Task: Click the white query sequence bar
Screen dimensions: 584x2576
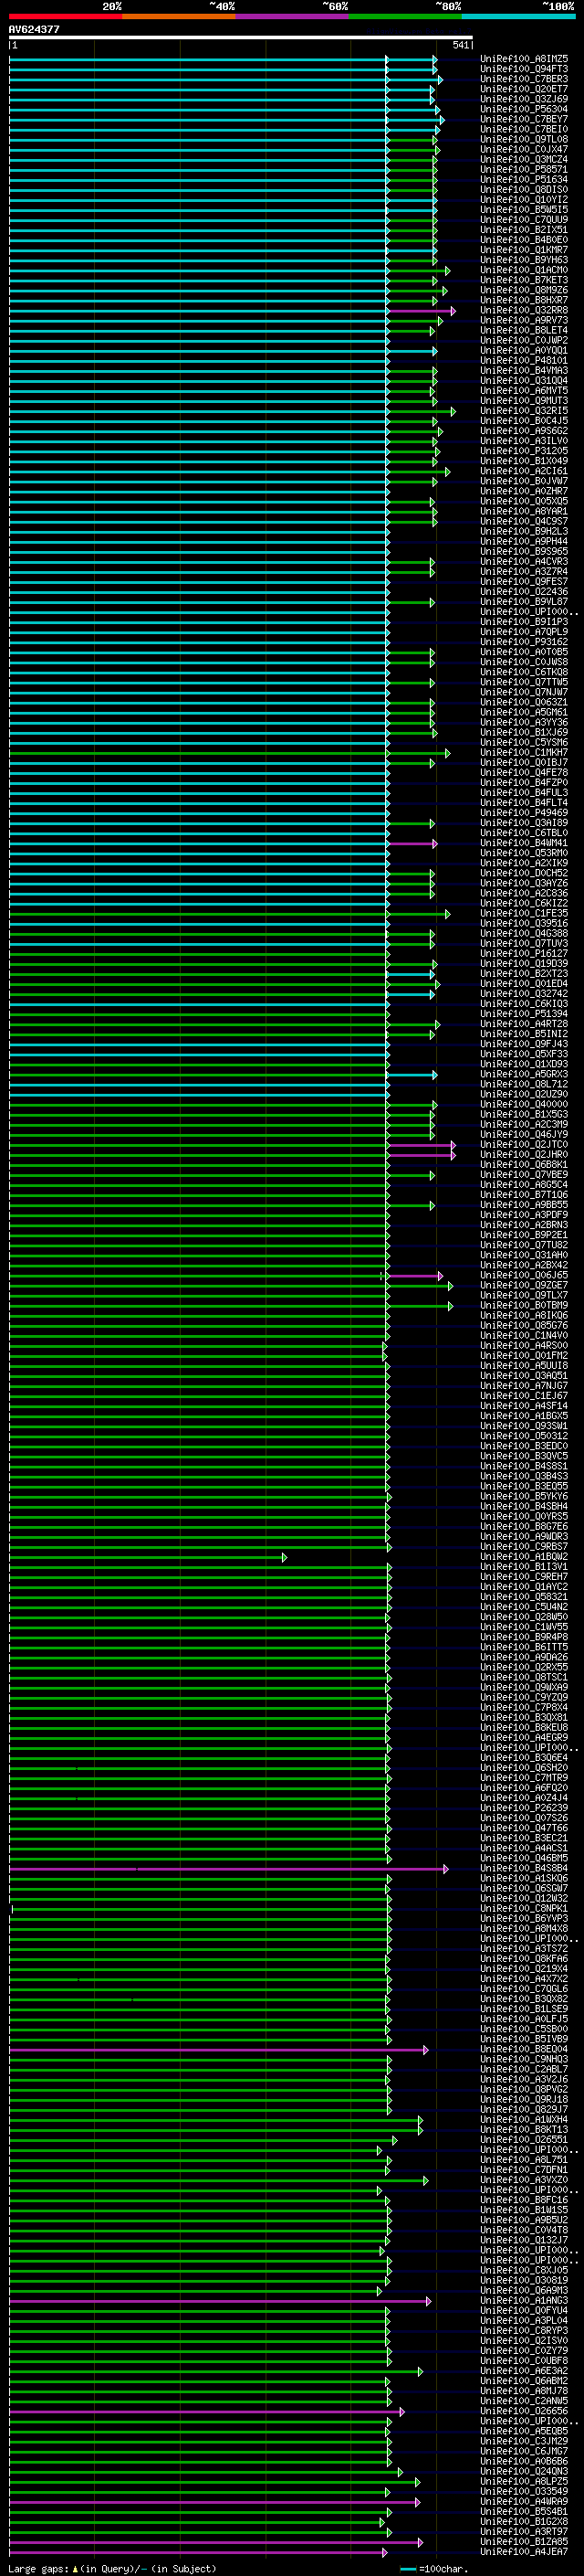Action: coord(241,37)
